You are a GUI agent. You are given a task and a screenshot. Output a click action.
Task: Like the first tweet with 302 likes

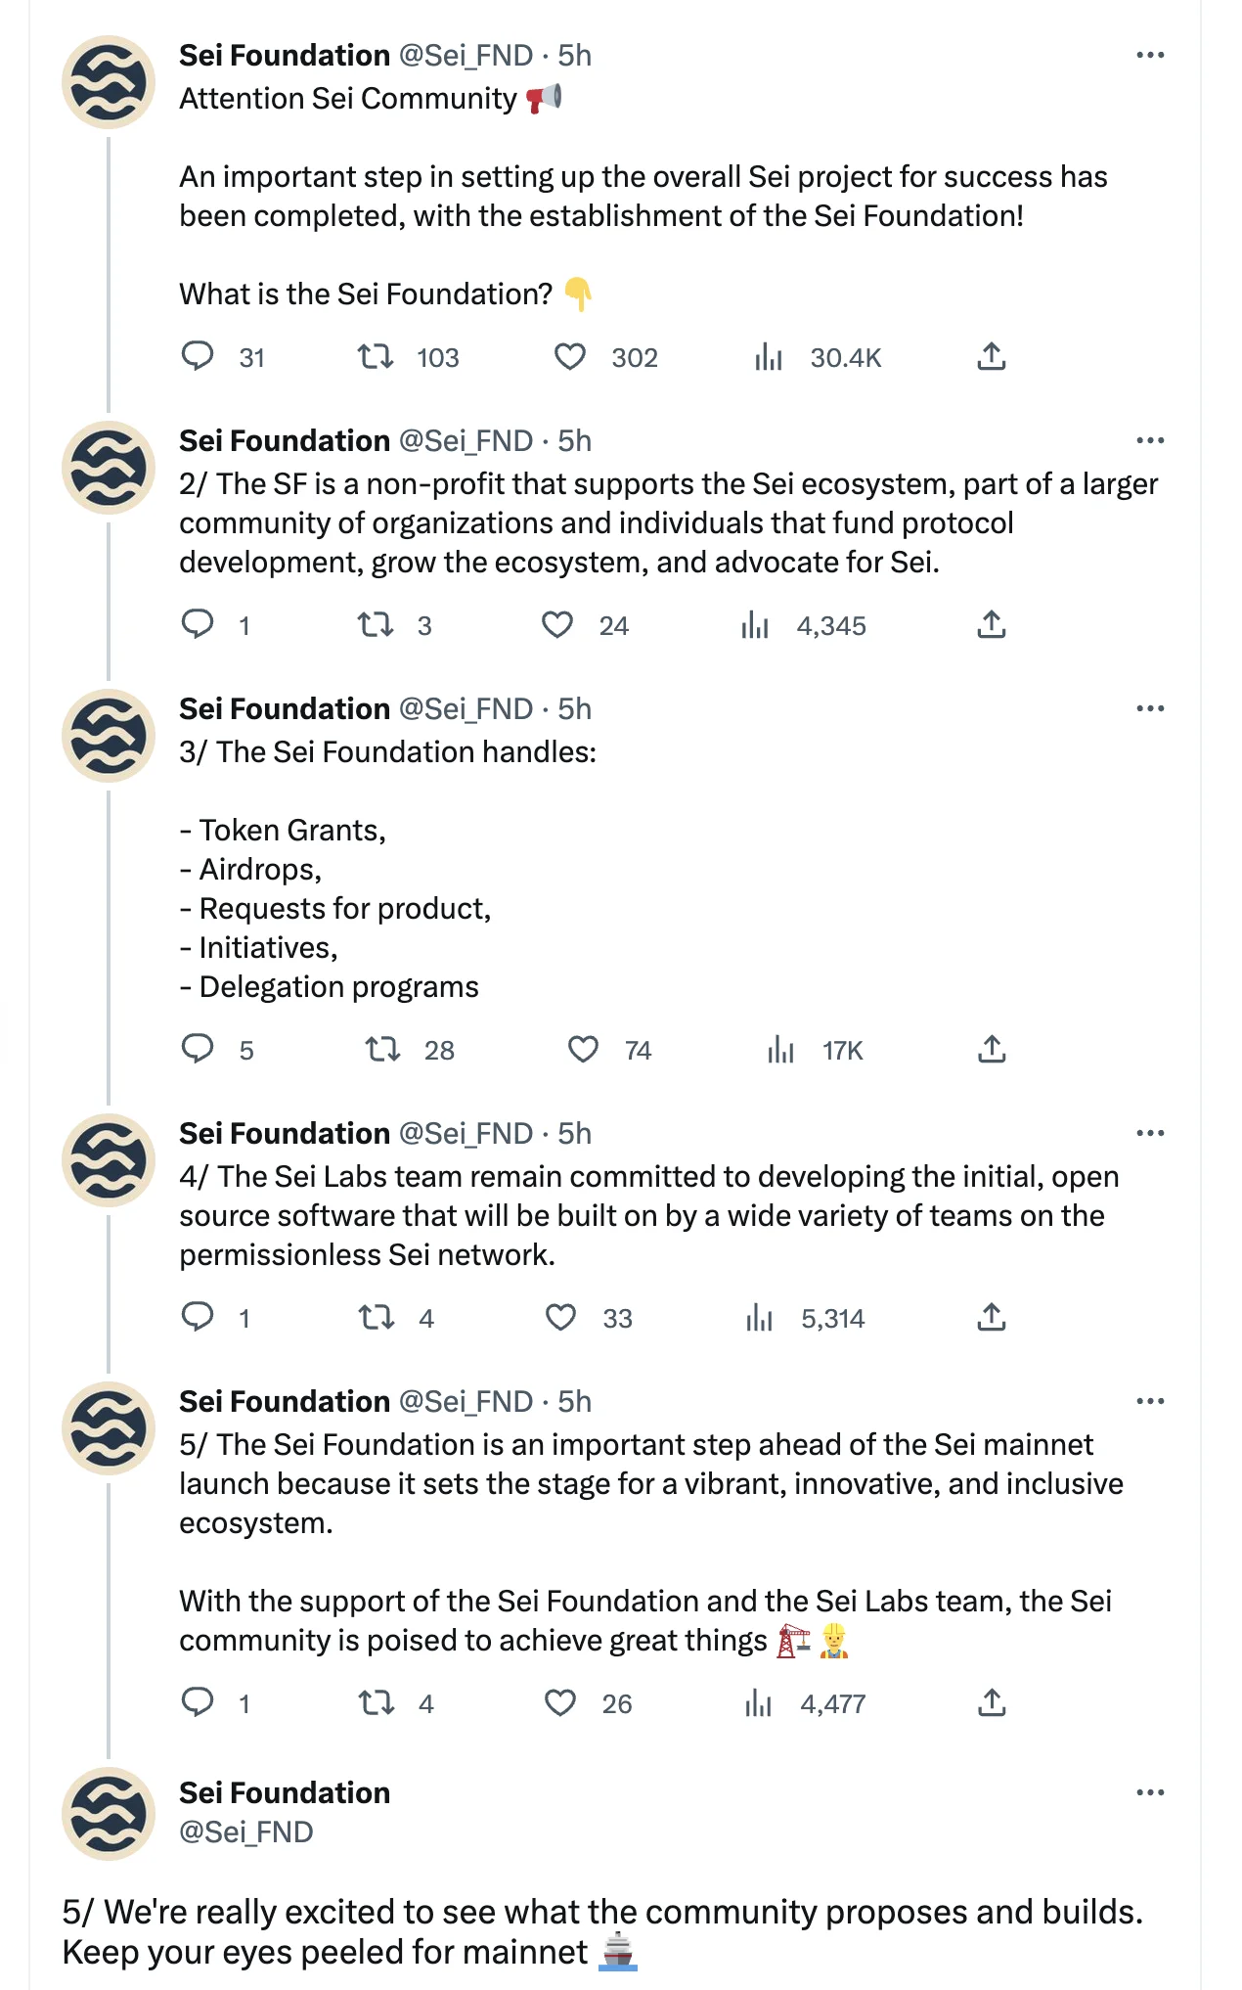coord(569,357)
